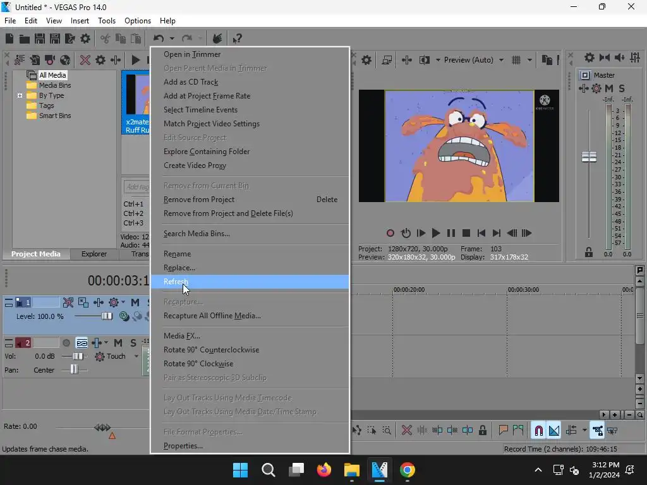Click Play button below preview
The height and width of the screenshot is (485, 647).
point(436,234)
